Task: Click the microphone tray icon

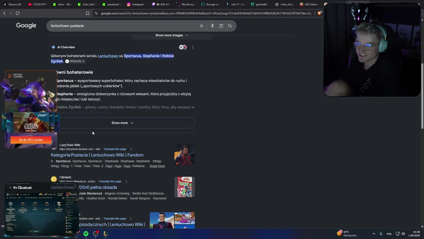Action: [x=381, y=234]
